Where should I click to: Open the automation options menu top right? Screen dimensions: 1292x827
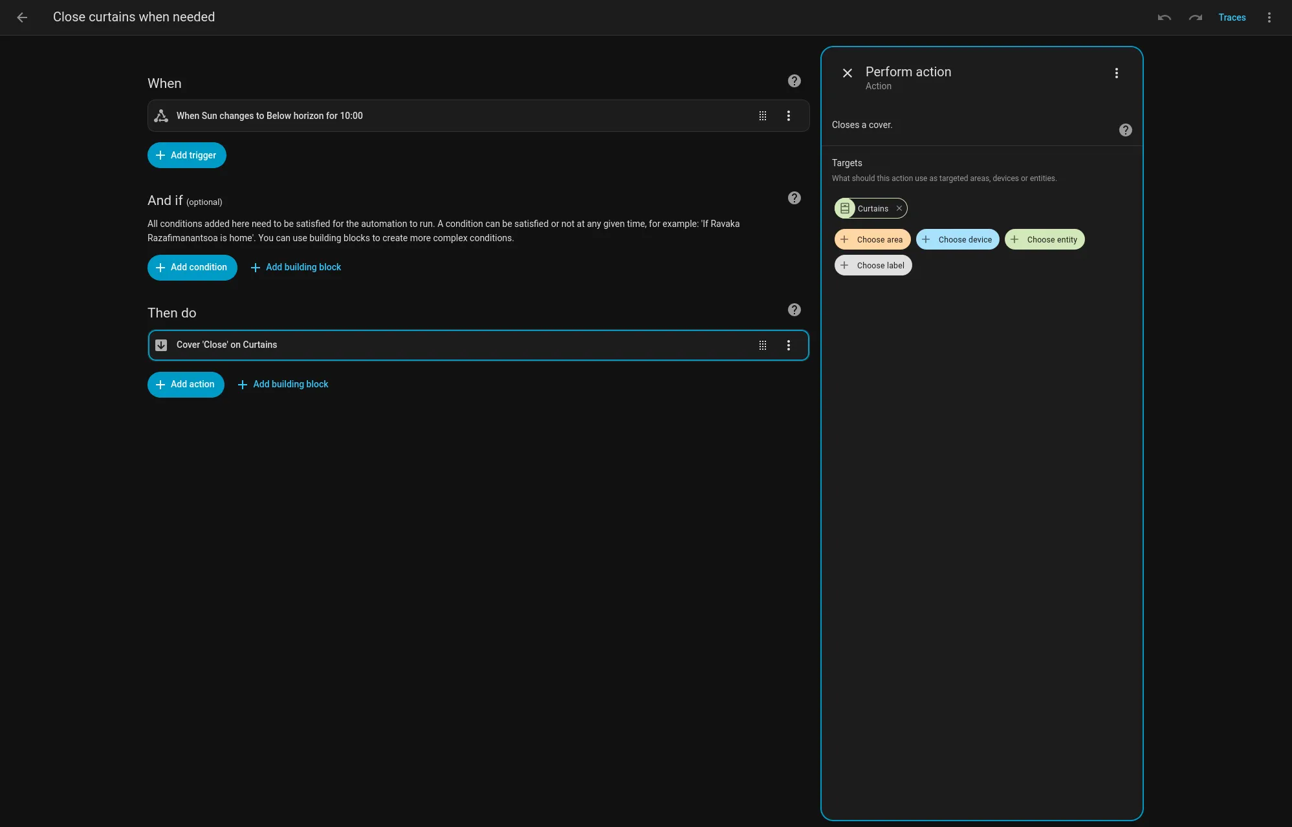[x=1269, y=17]
